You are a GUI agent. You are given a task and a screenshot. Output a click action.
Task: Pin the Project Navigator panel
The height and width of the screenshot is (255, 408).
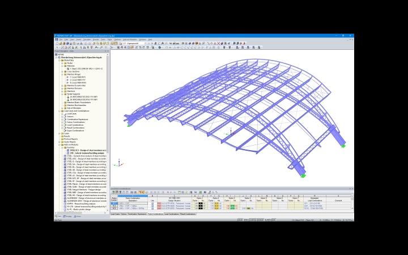105,51
